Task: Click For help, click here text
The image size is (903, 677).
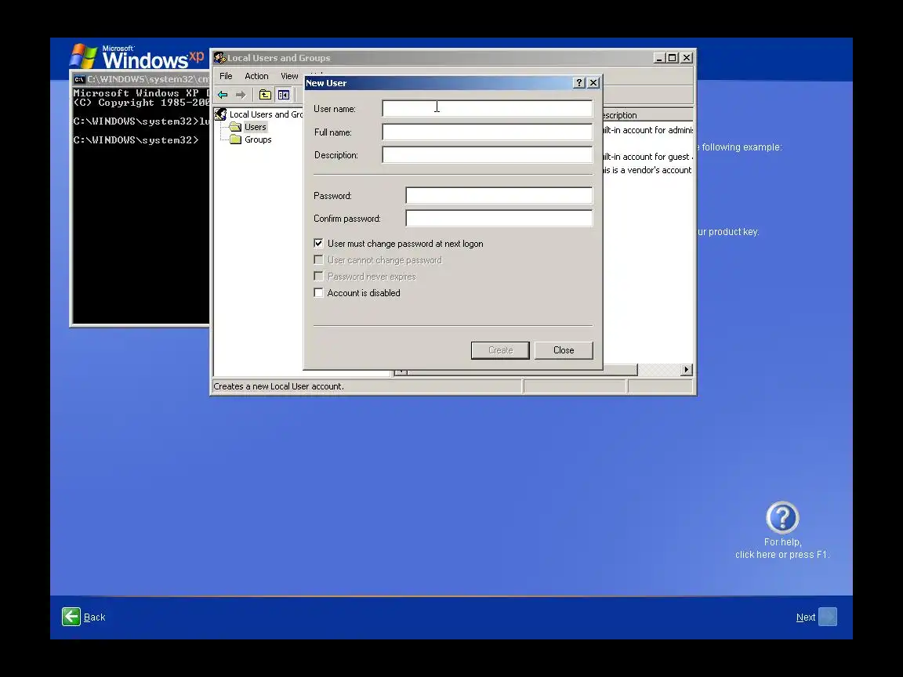Action: click(x=782, y=548)
